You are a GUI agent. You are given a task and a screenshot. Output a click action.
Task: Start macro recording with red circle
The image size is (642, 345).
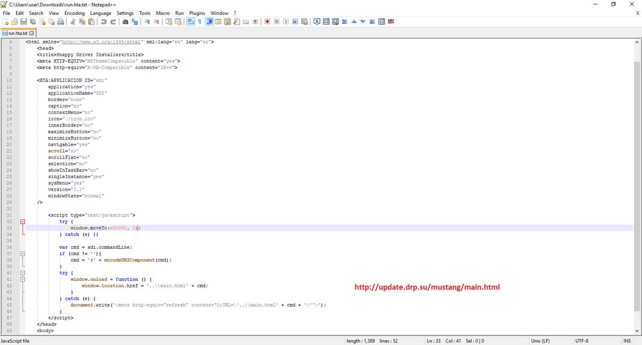point(267,22)
